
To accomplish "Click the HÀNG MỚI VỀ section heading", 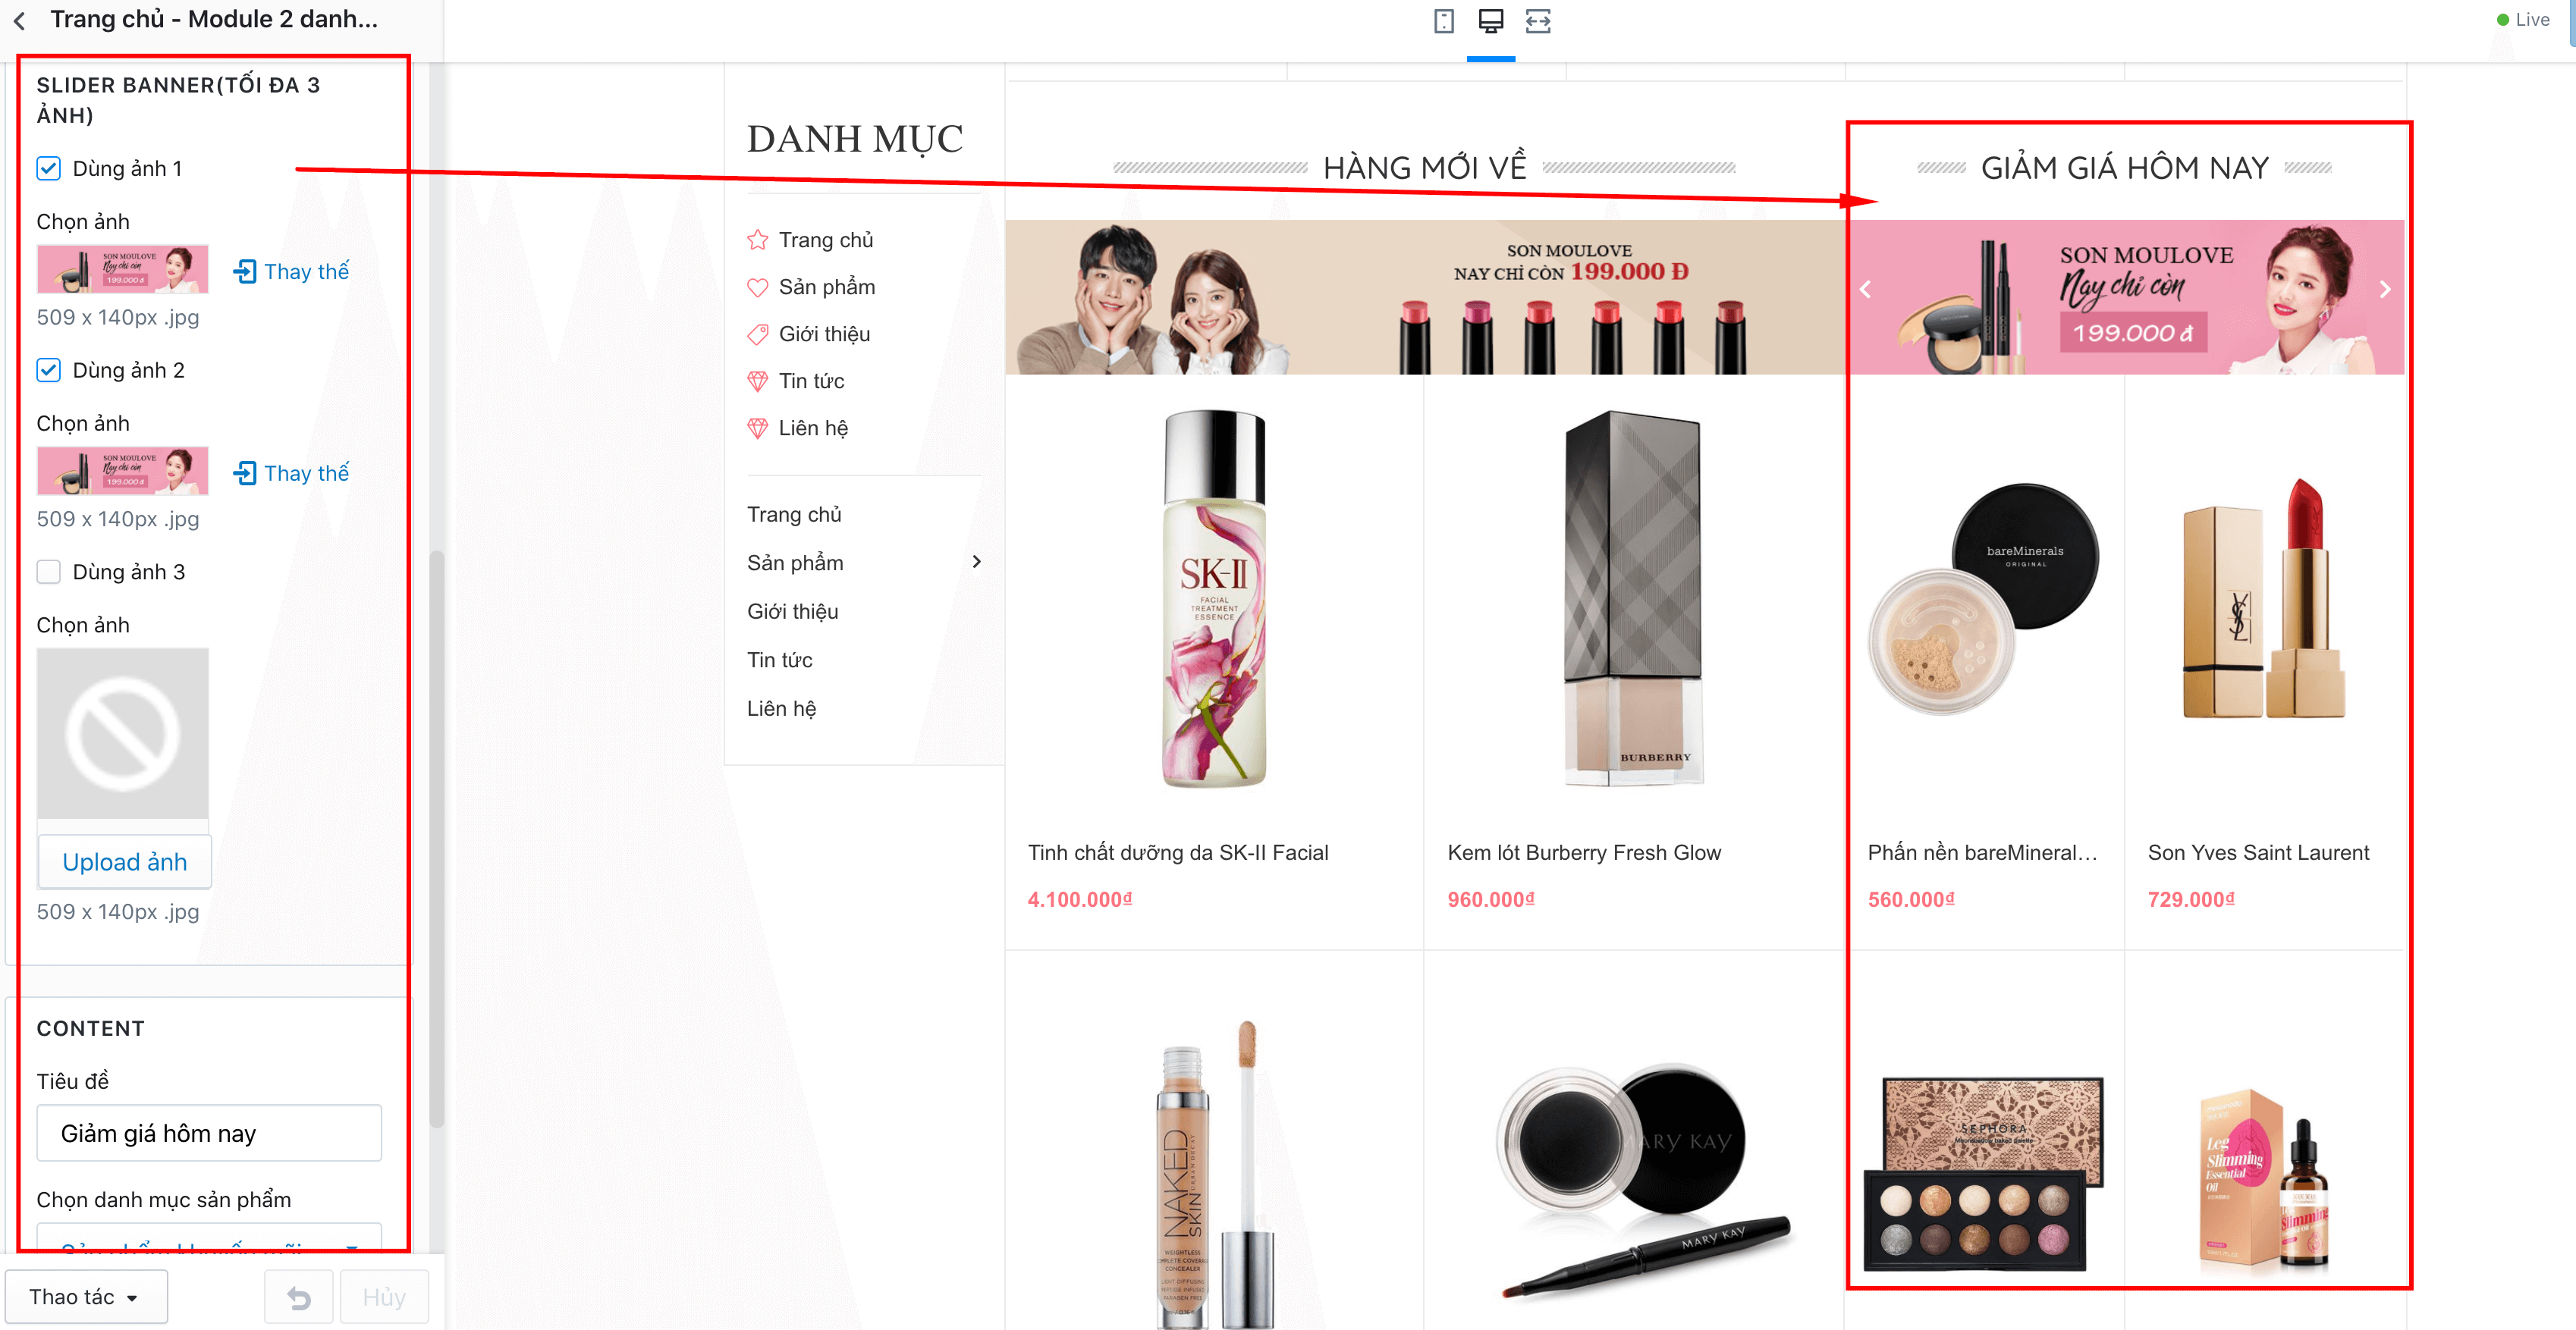I will [1425, 168].
